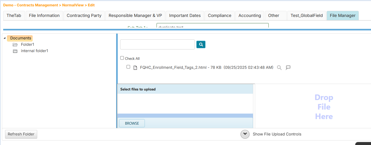Switch to the Important Dates tab
The image size is (371, 145).
click(185, 16)
